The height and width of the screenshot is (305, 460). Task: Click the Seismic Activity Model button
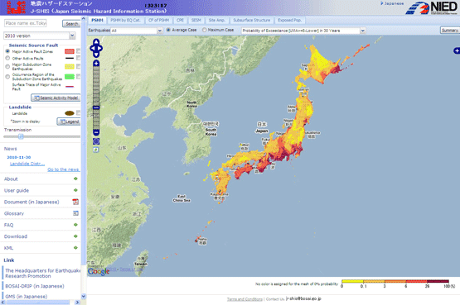tap(56, 98)
